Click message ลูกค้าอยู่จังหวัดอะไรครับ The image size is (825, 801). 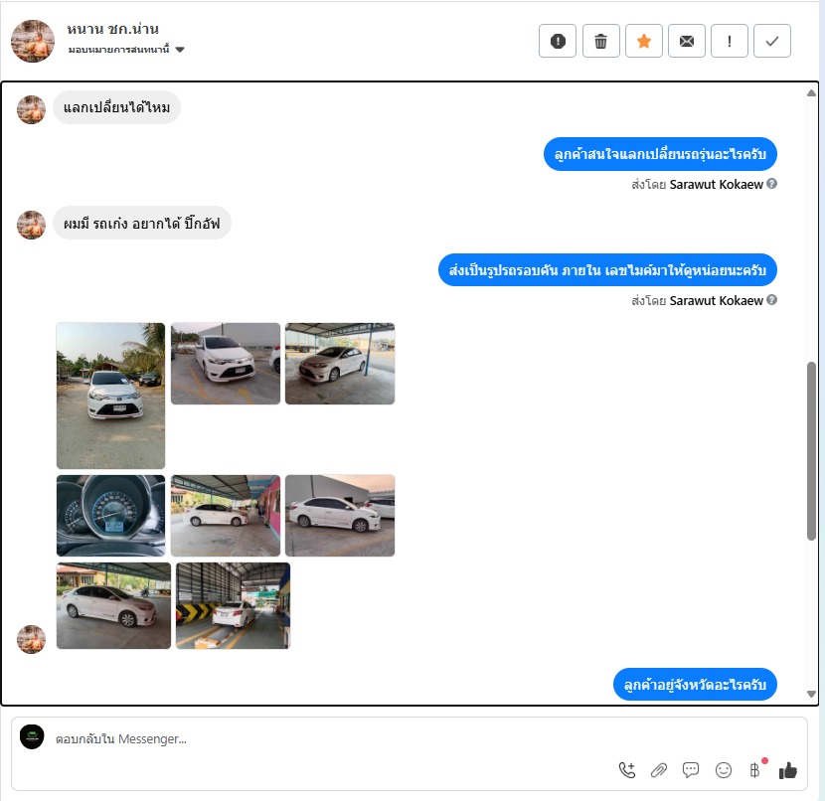point(695,685)
